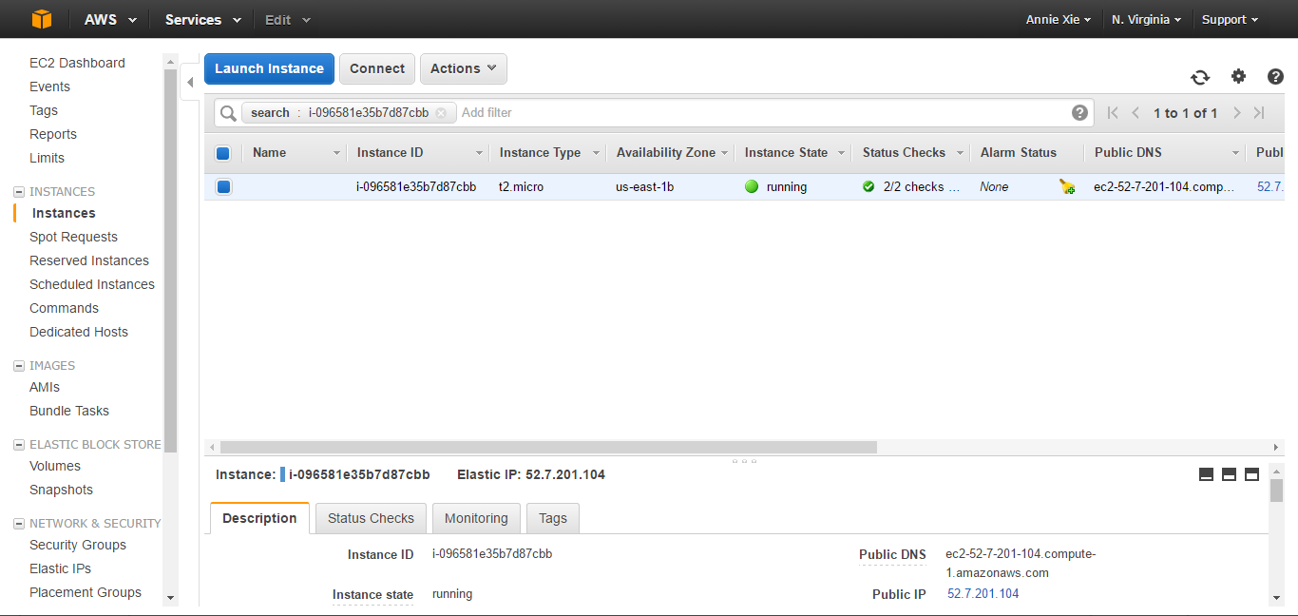Click the green running state indicator

point(752,186)
